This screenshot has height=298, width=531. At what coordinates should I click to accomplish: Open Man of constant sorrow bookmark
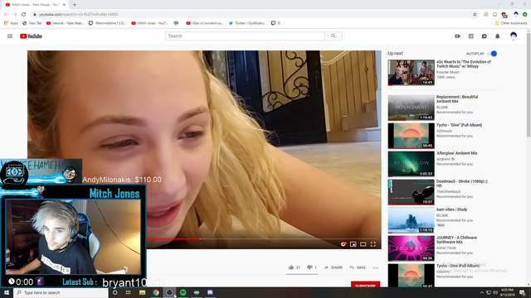[x=205, y=23]
